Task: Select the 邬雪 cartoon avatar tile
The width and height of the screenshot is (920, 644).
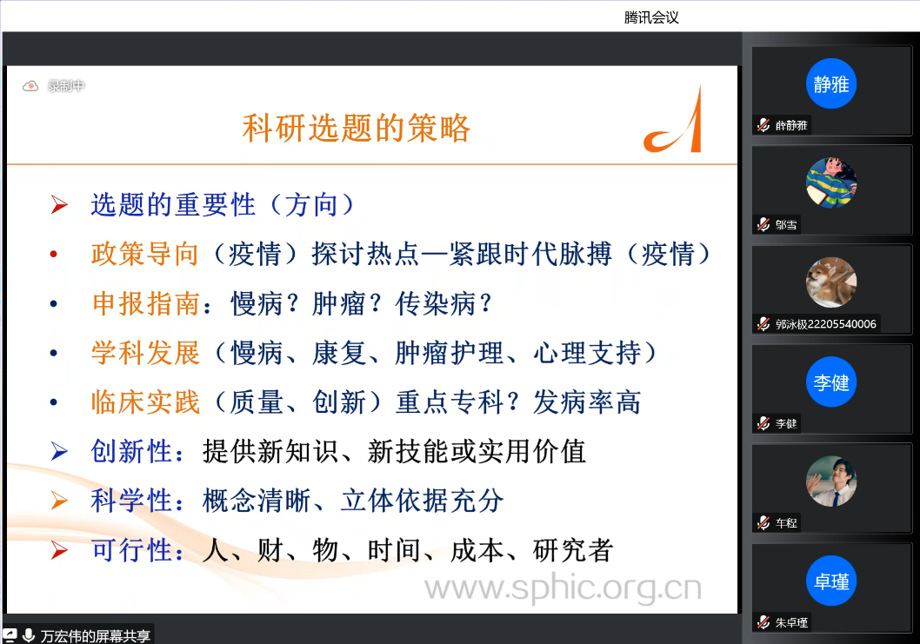Action: click(831, 183)
